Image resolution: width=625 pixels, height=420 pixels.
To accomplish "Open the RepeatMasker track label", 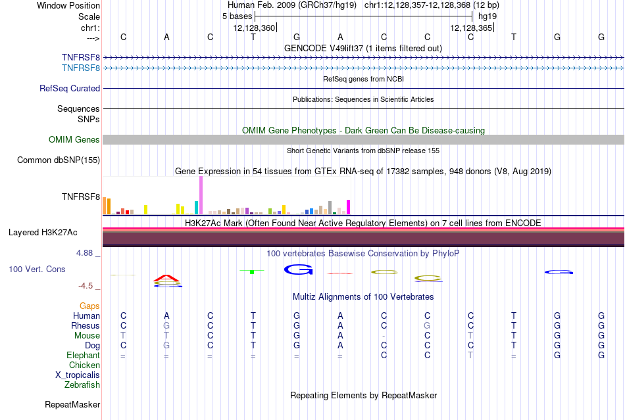I will coord(72,404).
